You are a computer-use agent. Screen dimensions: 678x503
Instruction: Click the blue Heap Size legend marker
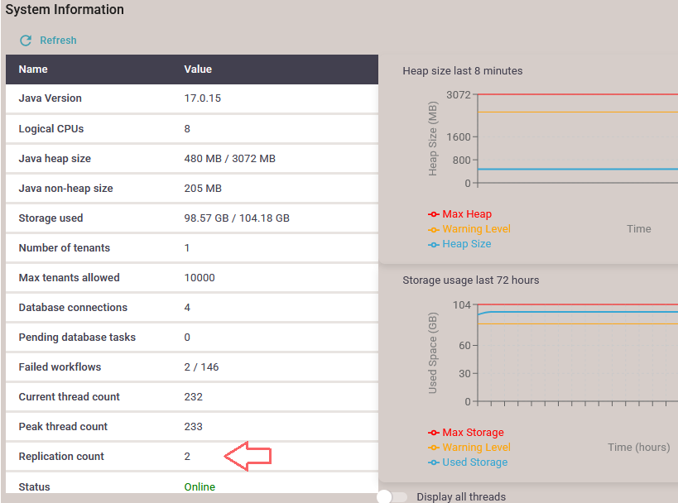pos(434,245)
